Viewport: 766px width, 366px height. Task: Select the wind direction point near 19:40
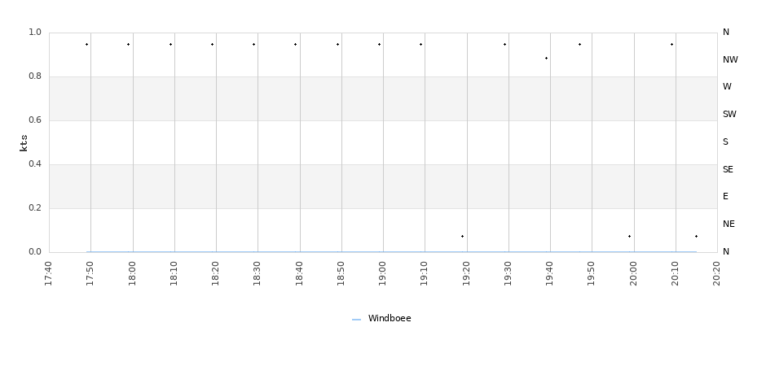point(546,59)
